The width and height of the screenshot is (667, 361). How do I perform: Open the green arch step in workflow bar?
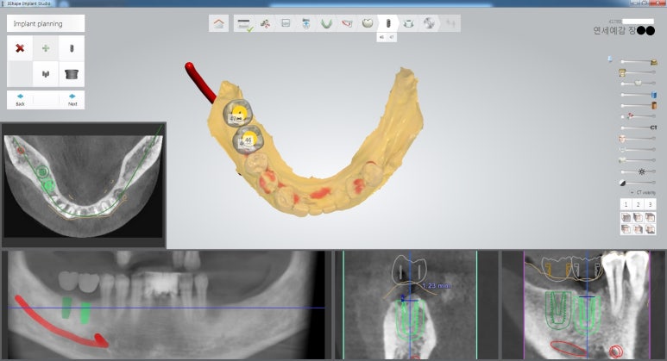[x=327, y=23]
